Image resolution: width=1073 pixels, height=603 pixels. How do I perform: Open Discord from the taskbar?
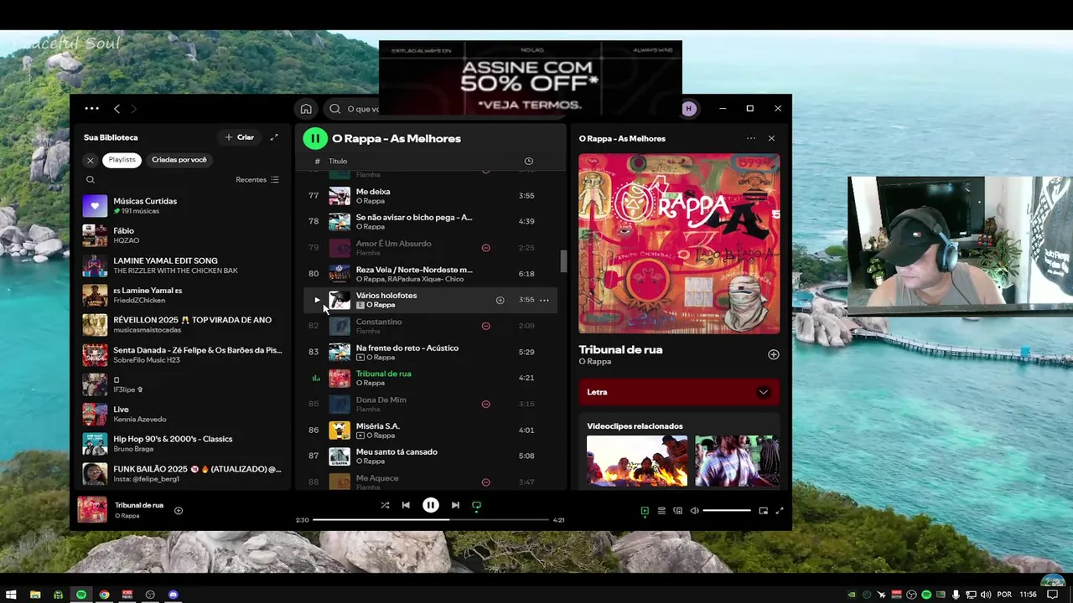pyautogui.click(x=174, y=595)
